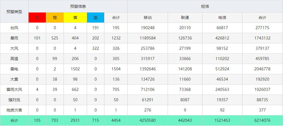
Task: Click the 雷电 warning total 1504
Action: pos(116,69)
